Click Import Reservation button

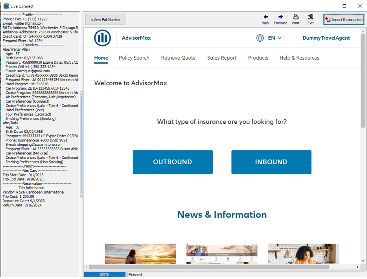point(344,19)
